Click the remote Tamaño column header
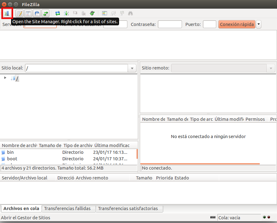 click(x=177, y=119)
